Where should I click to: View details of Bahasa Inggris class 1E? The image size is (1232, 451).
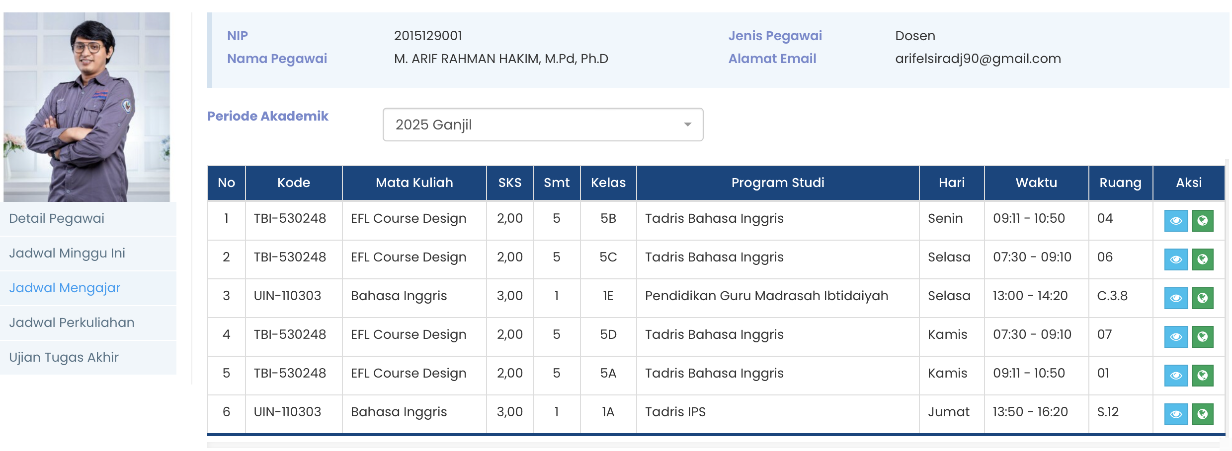[1175, 298]
